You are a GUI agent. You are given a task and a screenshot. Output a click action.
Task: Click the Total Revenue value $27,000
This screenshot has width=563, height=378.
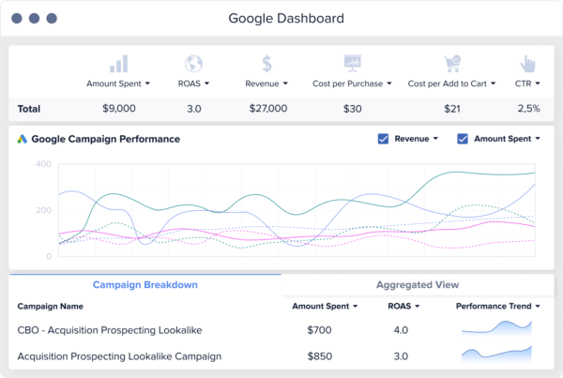pos(268,109)
